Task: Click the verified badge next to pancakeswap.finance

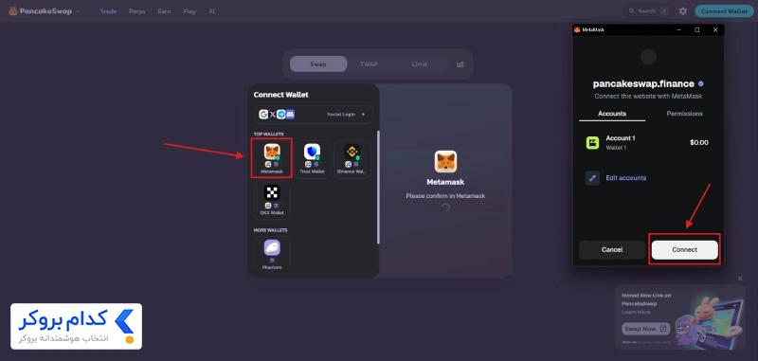Action: click(x=700, y=83)
